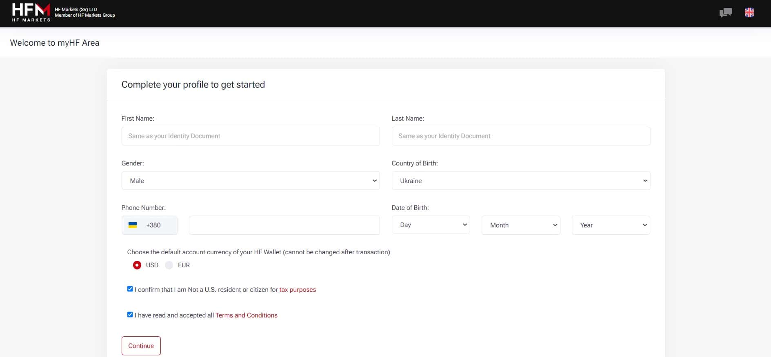This screenshot has width=771, height=357.
Task: Click the +380 country code box
Action: click(x=149, y=225)
